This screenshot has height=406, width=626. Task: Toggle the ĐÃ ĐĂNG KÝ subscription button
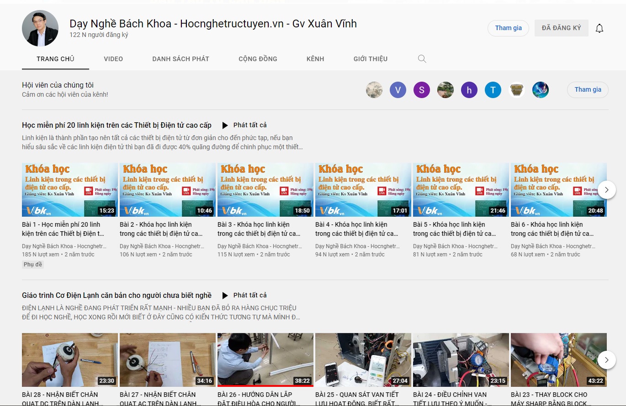[561, 28]
